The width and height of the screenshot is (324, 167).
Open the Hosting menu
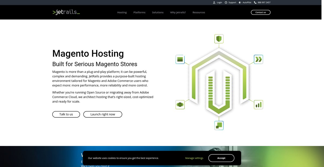click(x=122, y=12)
